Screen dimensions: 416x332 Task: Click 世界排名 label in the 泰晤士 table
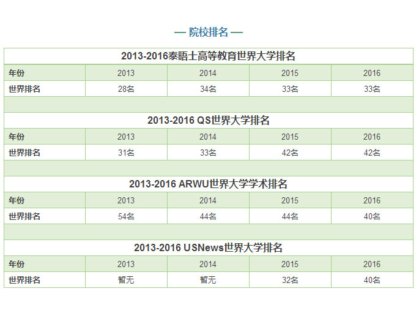tap(24, 89)
